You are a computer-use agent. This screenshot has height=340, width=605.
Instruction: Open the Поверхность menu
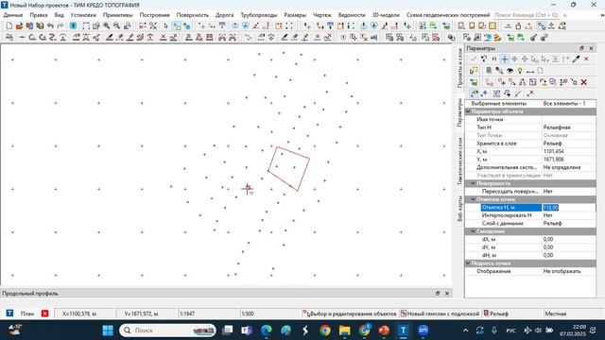pyautogui.click(x=193, y=15)
